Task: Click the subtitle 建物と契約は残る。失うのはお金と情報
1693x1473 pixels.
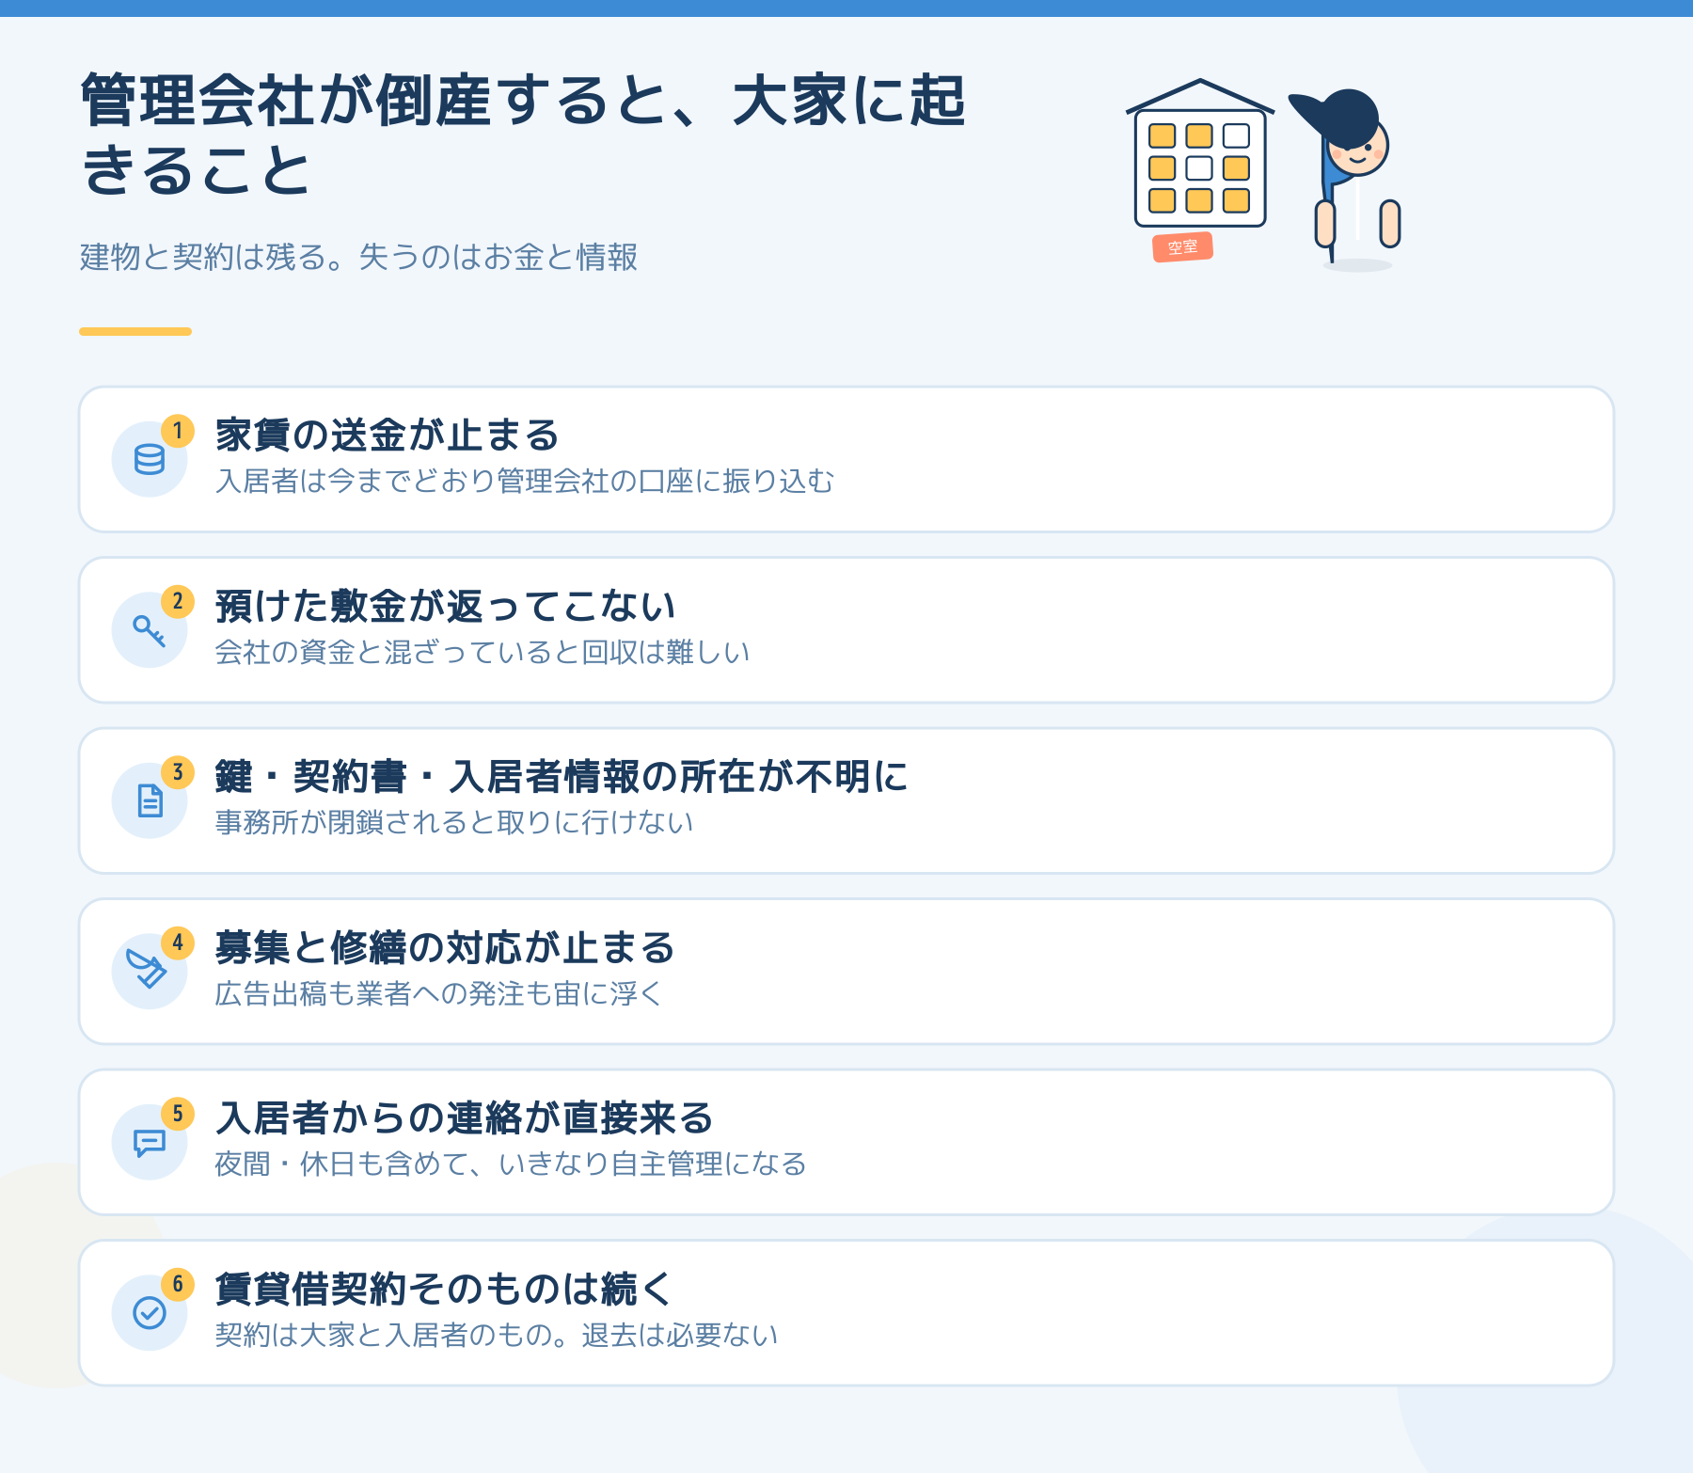Action: click(358, 257)
